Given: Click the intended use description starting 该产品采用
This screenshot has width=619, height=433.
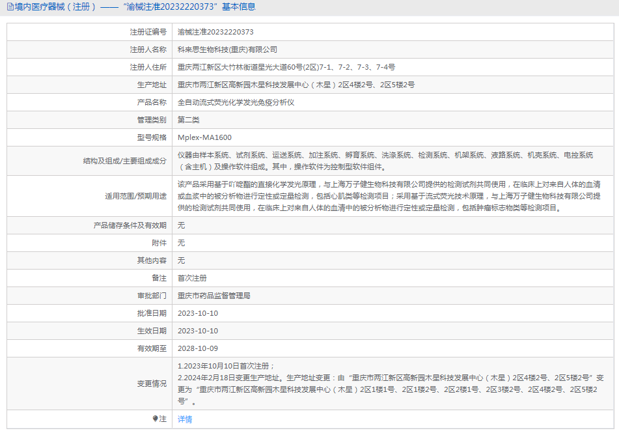Looking at the screenshot, I should pyautogui.click(x=389, y=196).
